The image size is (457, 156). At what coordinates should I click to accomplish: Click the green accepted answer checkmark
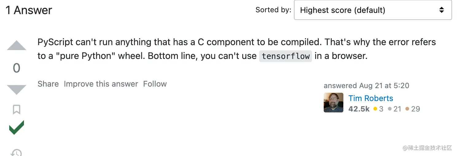pyautogui.click(x=17, y=127)
